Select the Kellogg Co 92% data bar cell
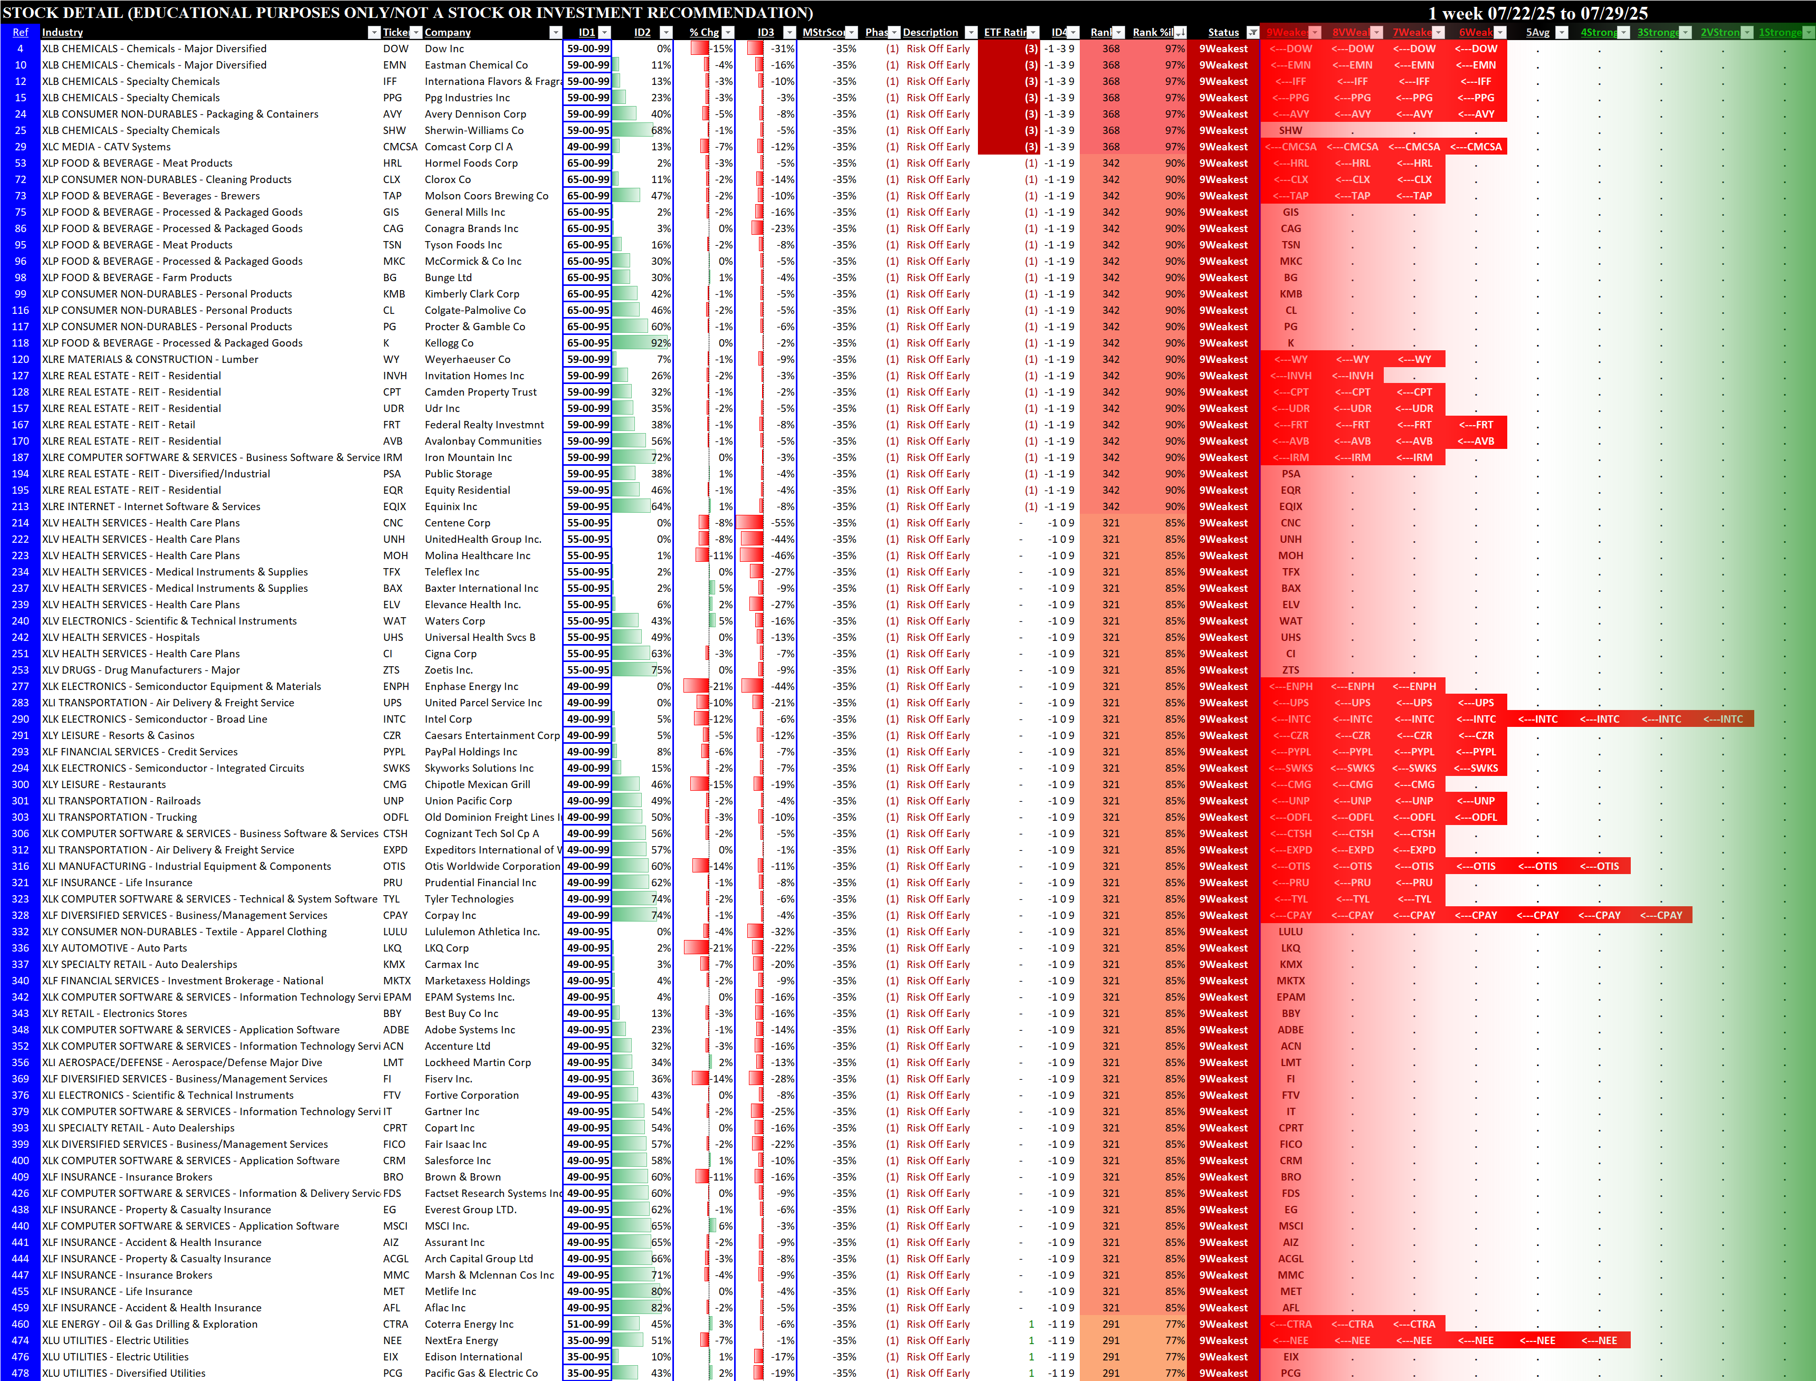The image size is (1816, 1381). [x=642, y=343]
